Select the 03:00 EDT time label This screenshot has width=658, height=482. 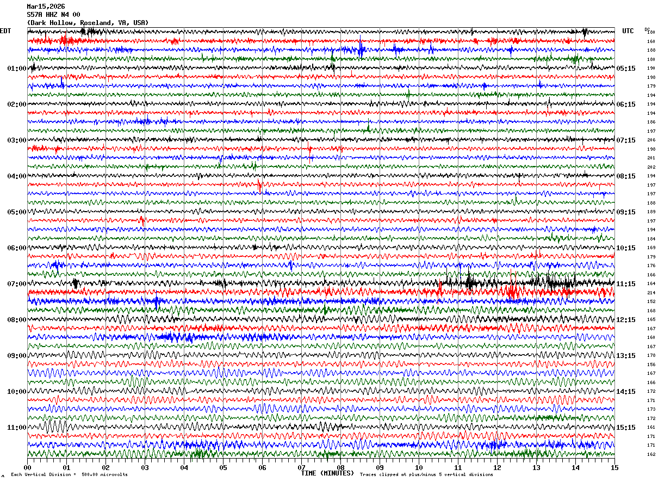tap(17, 140)
